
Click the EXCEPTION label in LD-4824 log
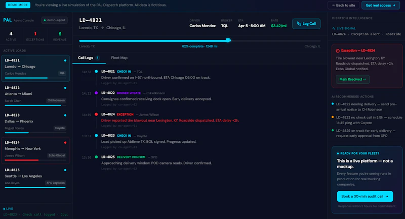click(x=125, y=115)
